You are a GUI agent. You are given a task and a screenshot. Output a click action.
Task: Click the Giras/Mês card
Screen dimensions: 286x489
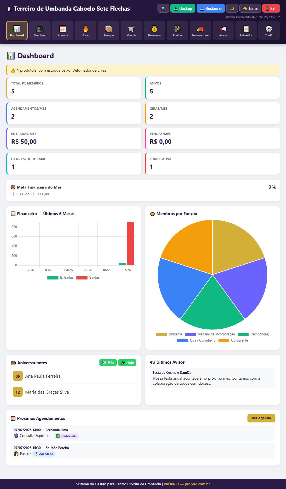[212, 113]
